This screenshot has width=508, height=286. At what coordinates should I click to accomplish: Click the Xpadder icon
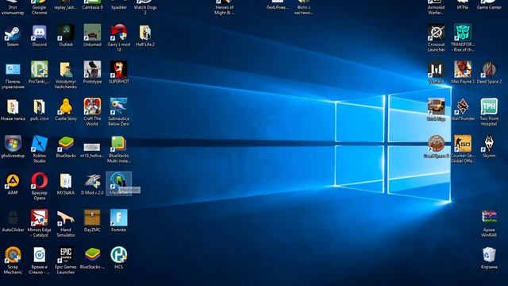118,5
